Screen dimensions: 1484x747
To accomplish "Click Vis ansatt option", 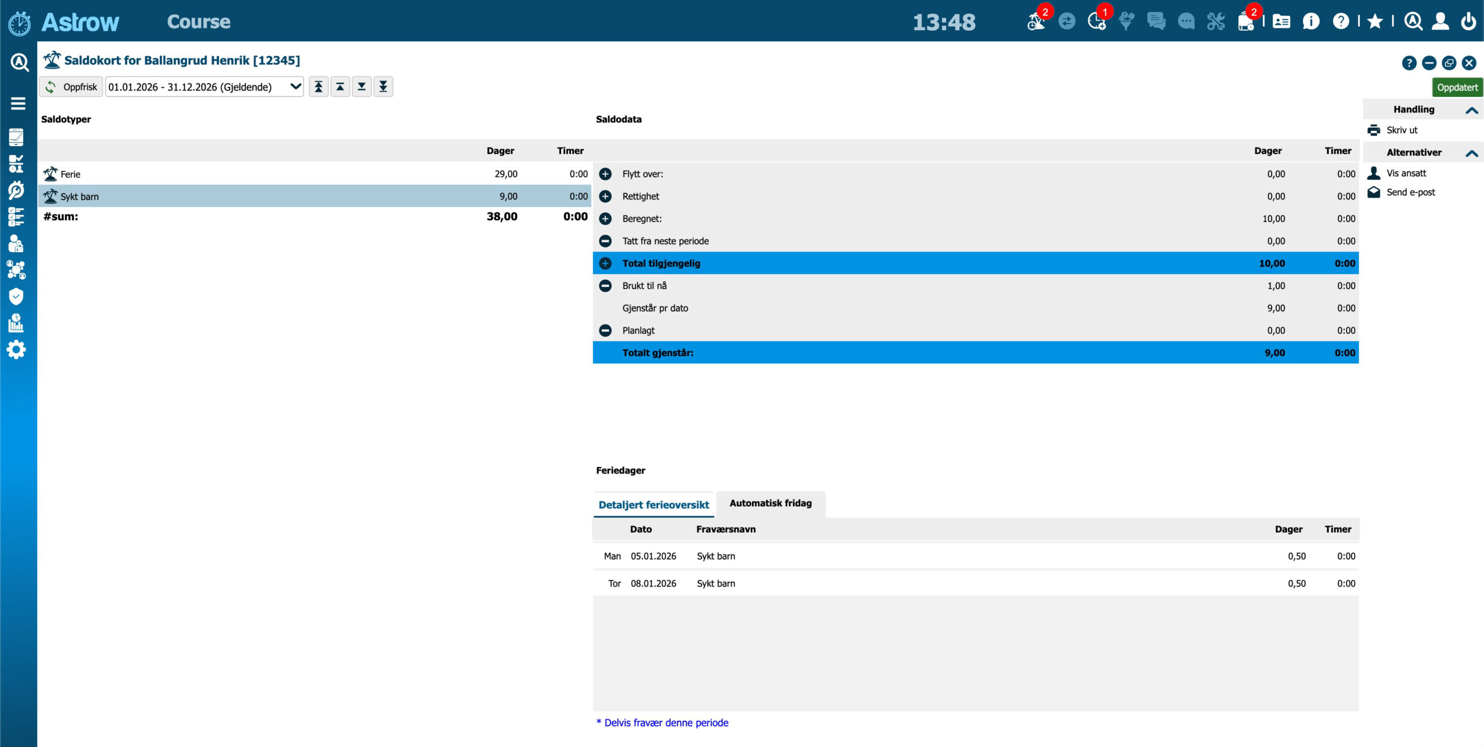I will coord(1406,173).
